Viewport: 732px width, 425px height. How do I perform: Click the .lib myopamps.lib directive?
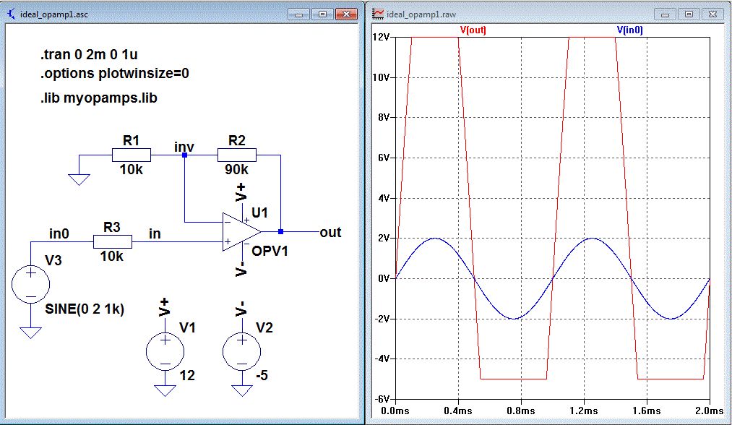[98, 98]
